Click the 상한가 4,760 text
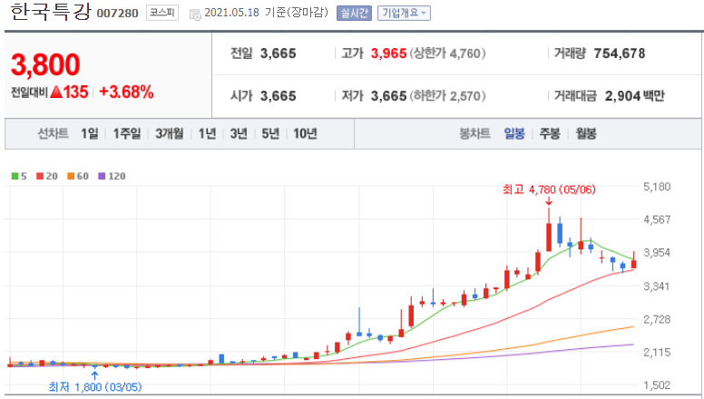 point(447,54)
